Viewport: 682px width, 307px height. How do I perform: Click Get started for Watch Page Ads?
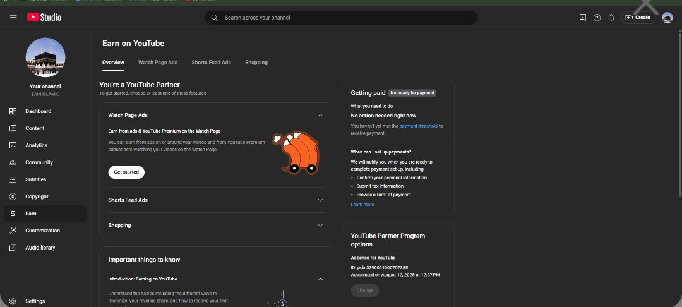tap(126, 172)
